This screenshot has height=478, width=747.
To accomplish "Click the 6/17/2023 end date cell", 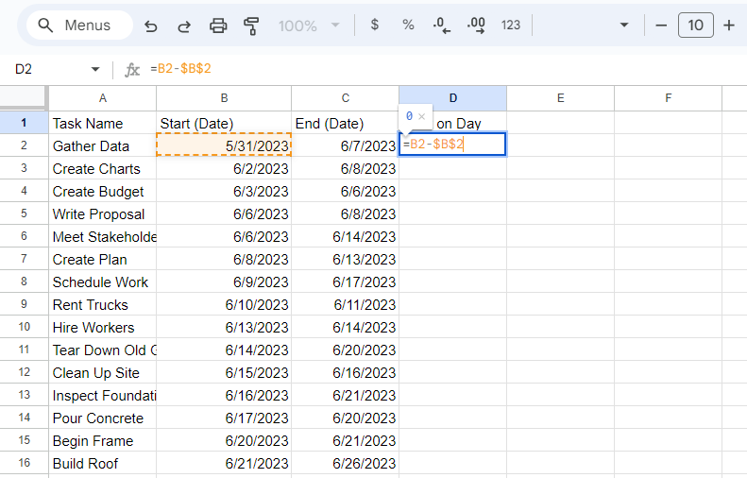I will click(346, 282).
